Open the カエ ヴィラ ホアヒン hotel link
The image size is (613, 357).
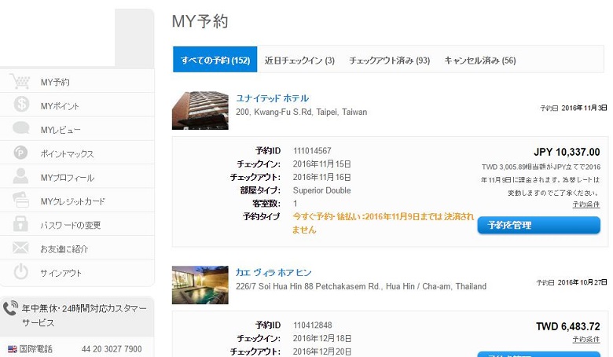(x=273, y=272)
